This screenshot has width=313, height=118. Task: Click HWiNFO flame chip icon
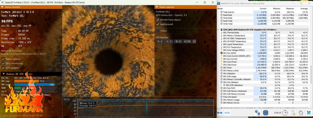point(266,113)
